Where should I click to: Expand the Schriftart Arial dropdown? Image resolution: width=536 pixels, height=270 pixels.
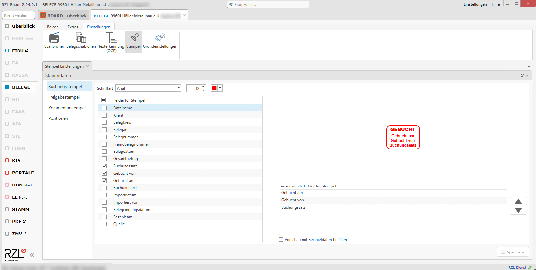(x=179, y=88)
